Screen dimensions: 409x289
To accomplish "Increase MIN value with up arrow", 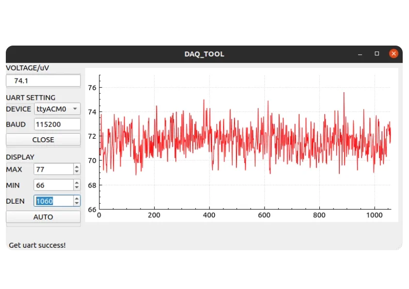I will pos(77,182).
